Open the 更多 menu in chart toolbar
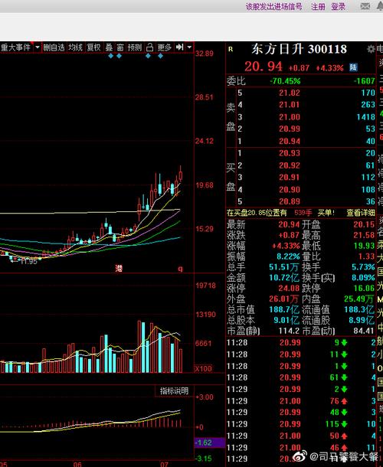The image size is (383, 467). 164,47
